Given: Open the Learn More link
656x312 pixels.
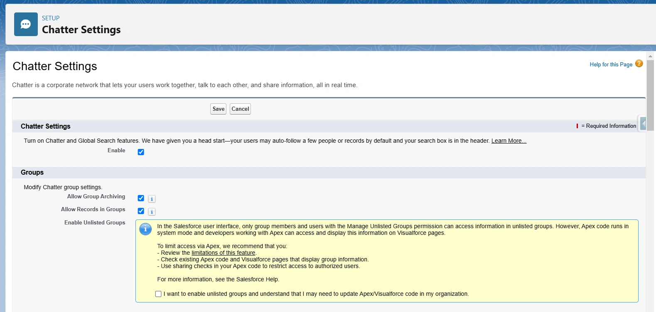Looking at the screenshot, I should (509, 141).
